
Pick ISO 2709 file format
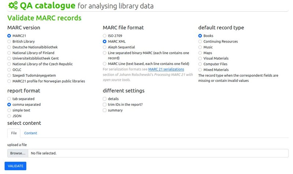pyautogui.click(x=104, y=36)
